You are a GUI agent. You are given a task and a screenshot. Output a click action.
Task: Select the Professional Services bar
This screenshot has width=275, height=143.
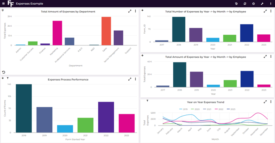pyautogui.click(x=69, y=41)
